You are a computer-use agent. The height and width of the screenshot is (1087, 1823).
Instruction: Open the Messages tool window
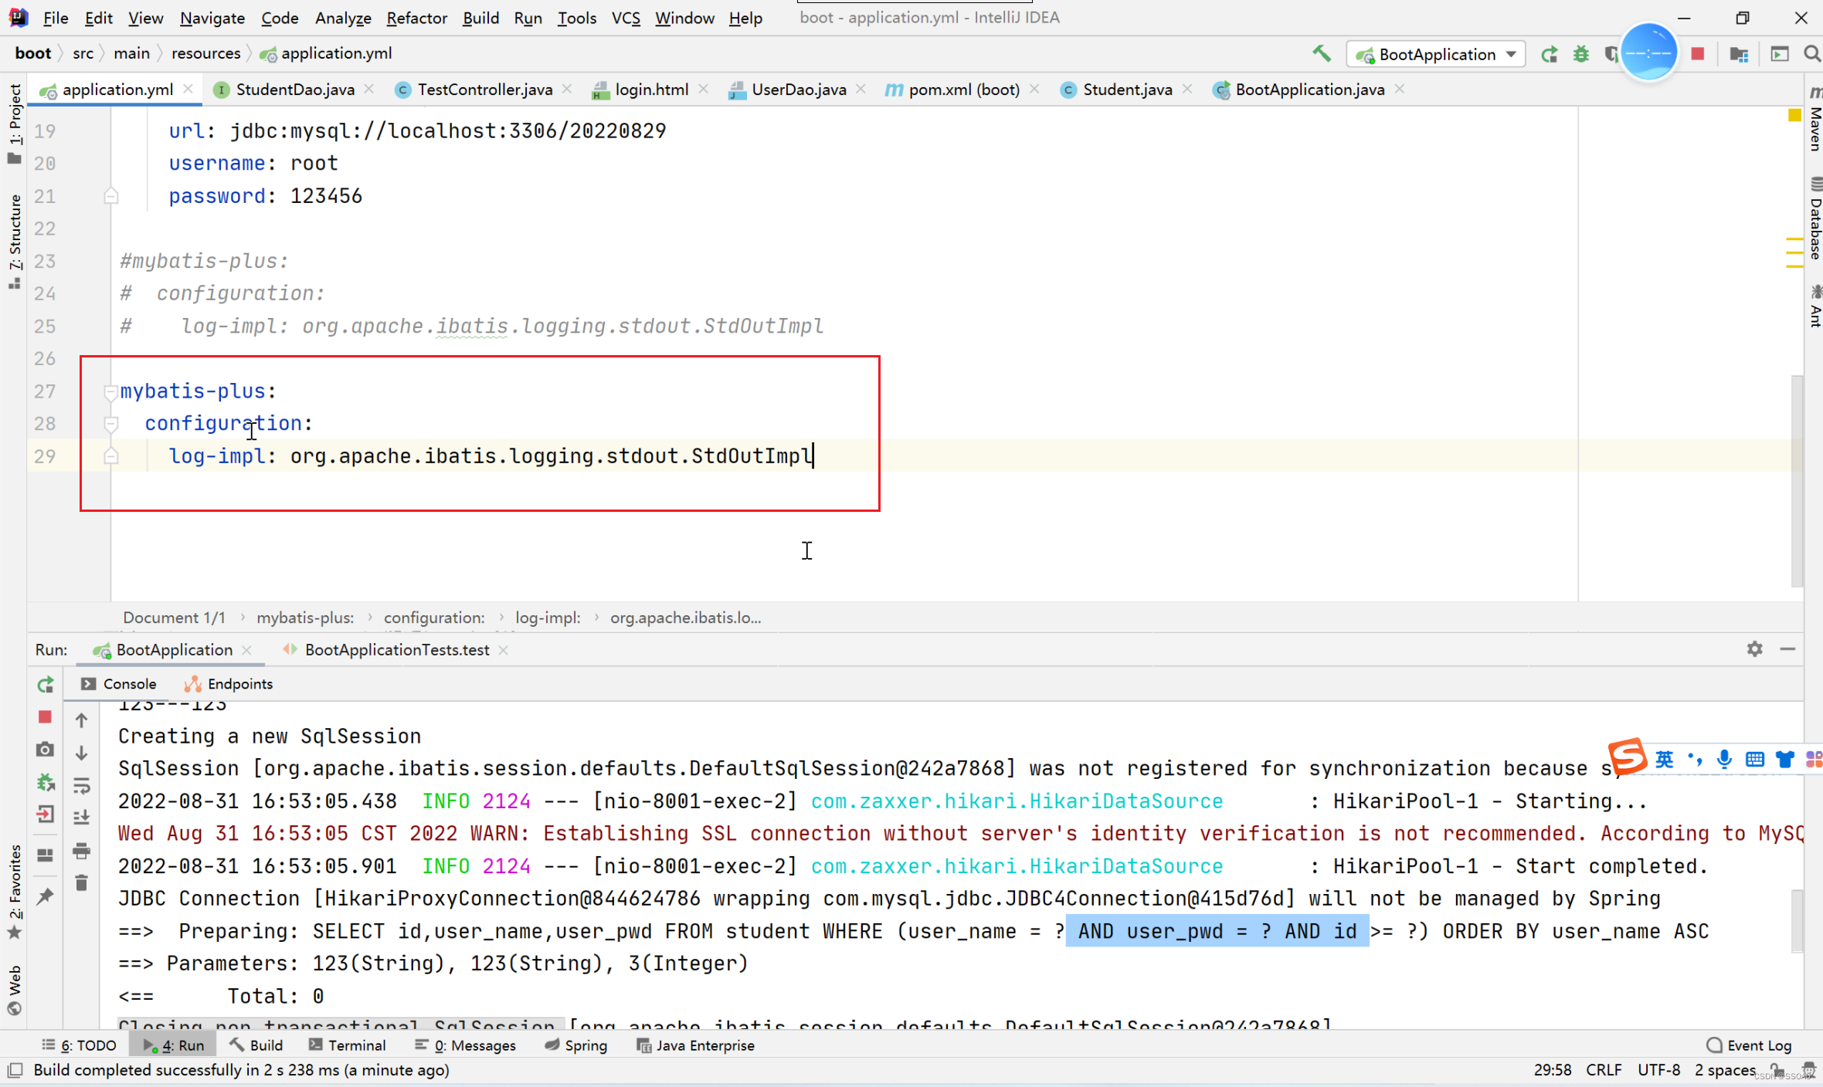point(466,1045)
